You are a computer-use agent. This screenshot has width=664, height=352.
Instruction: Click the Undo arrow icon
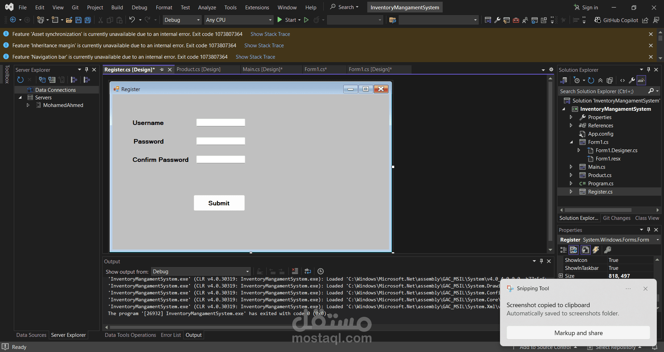pyautogui.click(x=132, y=20)
